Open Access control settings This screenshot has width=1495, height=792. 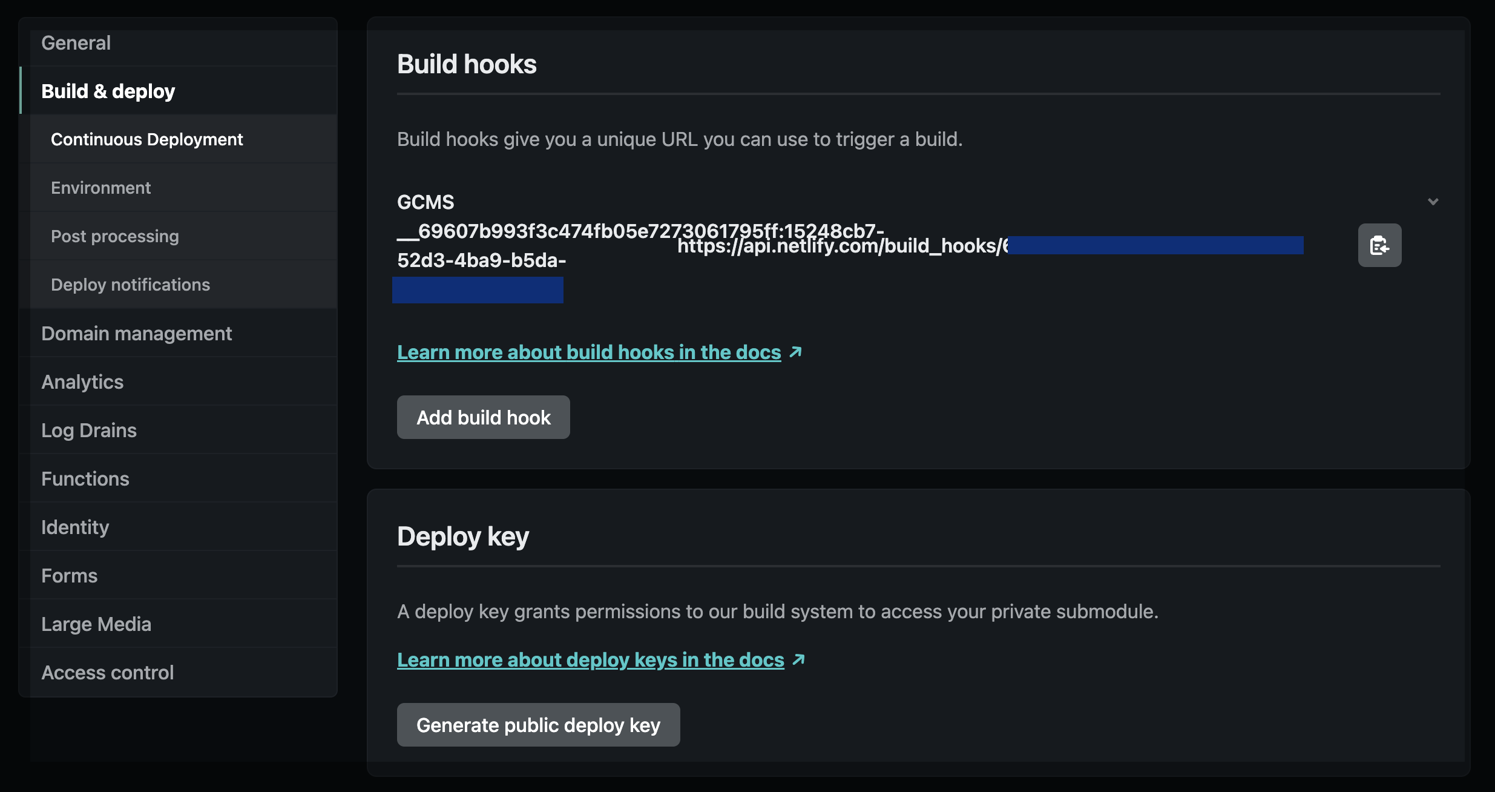coord(108,672)
